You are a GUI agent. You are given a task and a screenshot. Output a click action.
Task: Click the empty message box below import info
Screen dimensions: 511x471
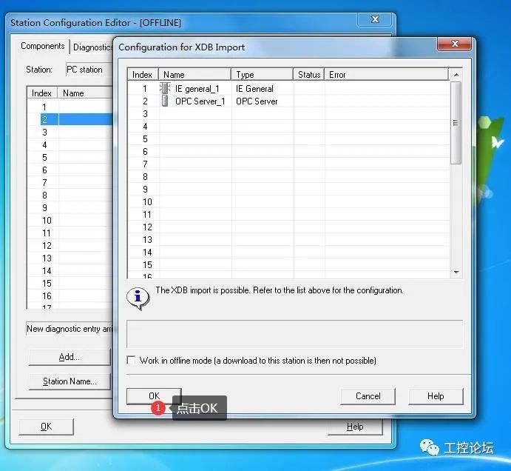coord(294,334)
